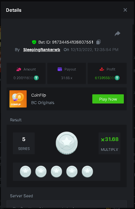
Task: Click the Tether icon beside Amount
Action: (x=36, y=78)
